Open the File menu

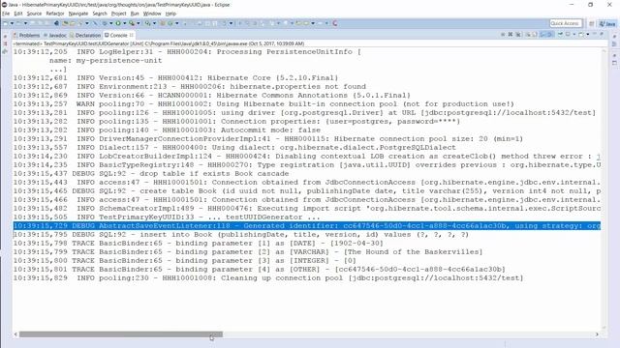pos(6,14)
